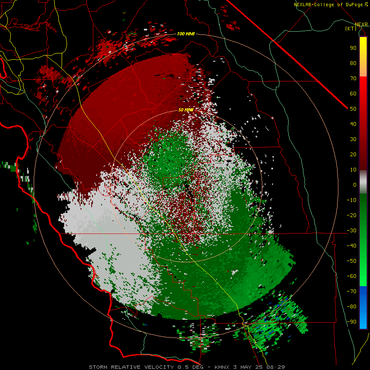
Task: Click the -60 value on the velocity scale
Action: (351, 276)
